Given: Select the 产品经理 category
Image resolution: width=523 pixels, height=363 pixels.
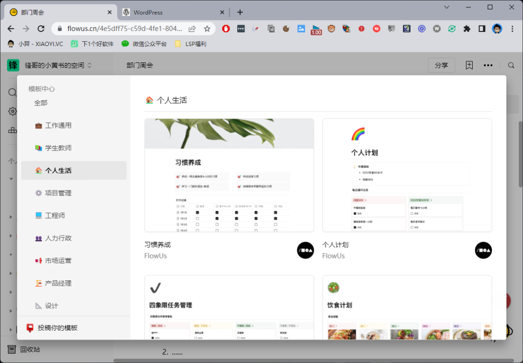Looking at the screenshot, I should (74, 283).
